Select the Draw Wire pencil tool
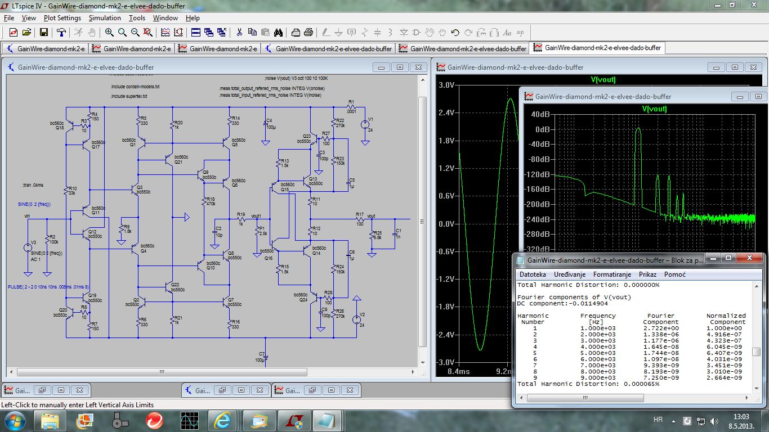This screenshot has height=432, width=769. pos(326,33)
